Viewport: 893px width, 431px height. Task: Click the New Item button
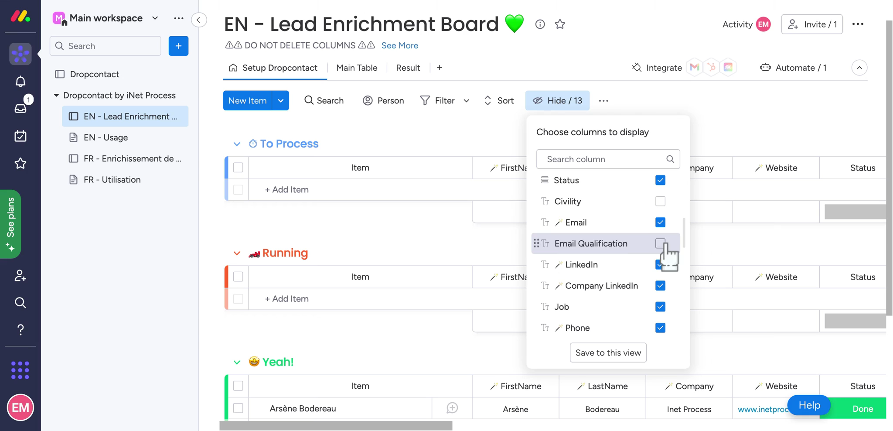[247, 101]
